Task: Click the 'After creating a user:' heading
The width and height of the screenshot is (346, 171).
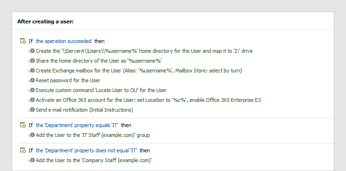Action: [45, 21]
